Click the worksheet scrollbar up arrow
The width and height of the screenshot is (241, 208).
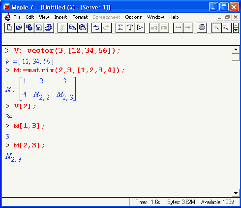(236, 49)
